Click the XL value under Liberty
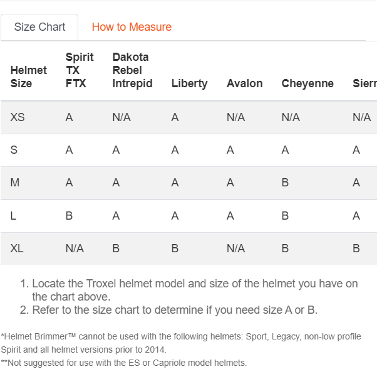 coord(175,248)
